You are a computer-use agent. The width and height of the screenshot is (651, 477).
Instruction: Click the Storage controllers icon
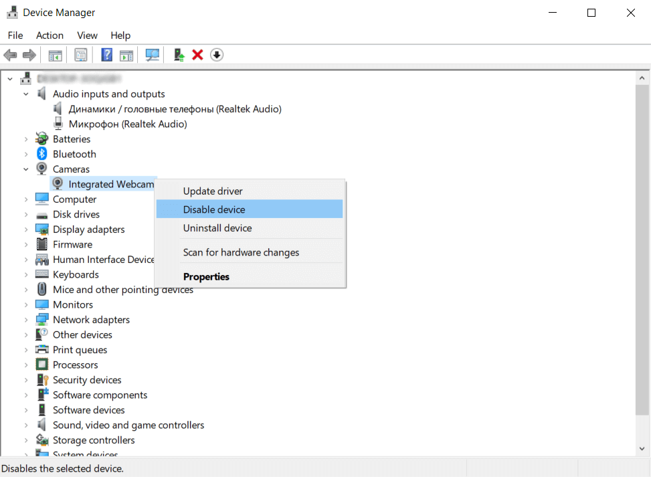42,440
